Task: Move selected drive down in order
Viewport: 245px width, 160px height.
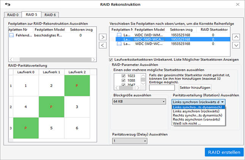Action: coord(236,45)
